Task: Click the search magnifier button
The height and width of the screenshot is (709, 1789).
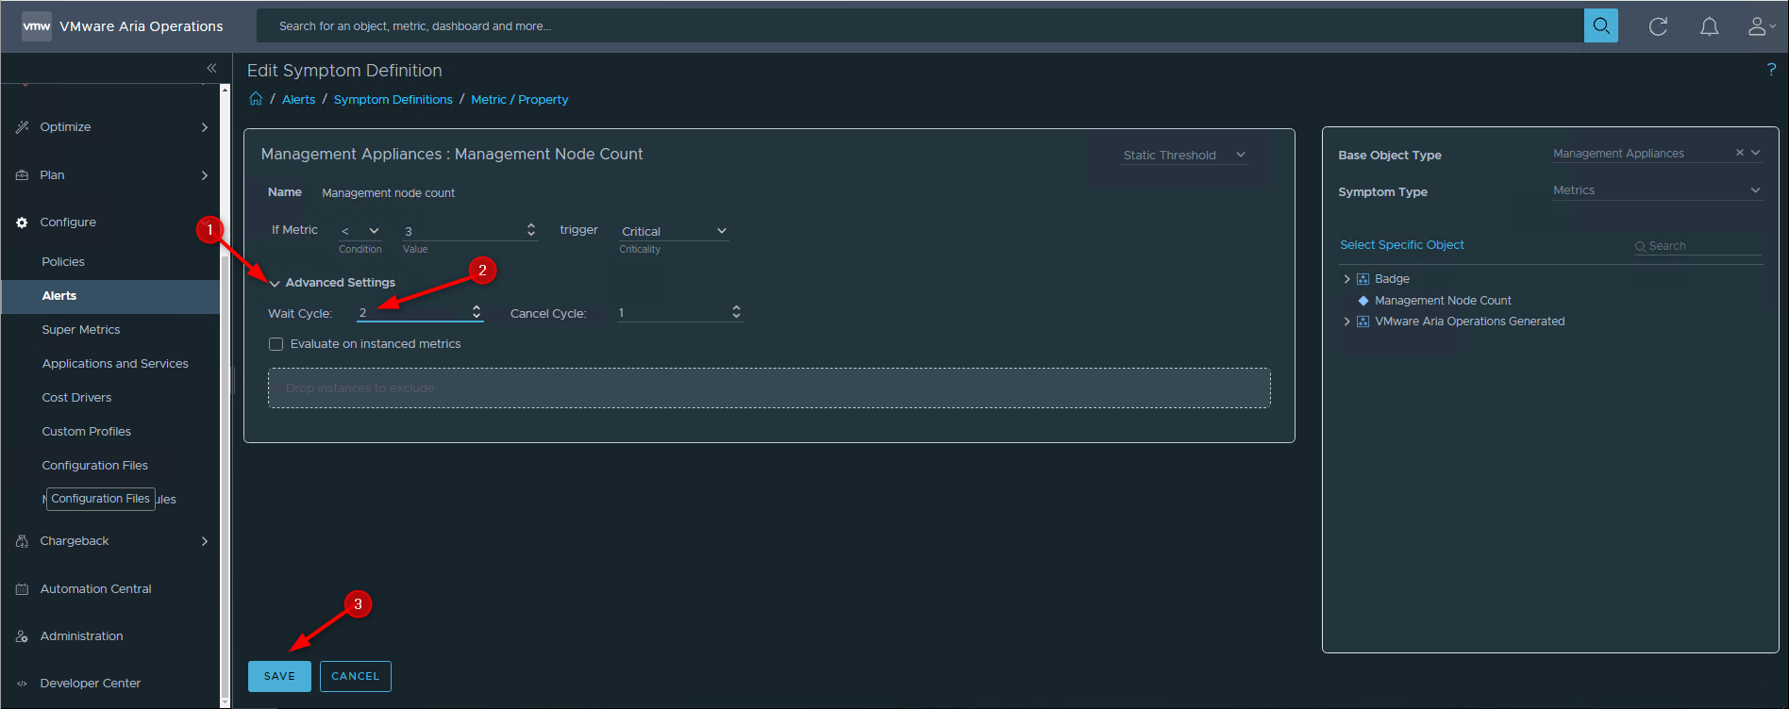Action: click(1600, 26)
